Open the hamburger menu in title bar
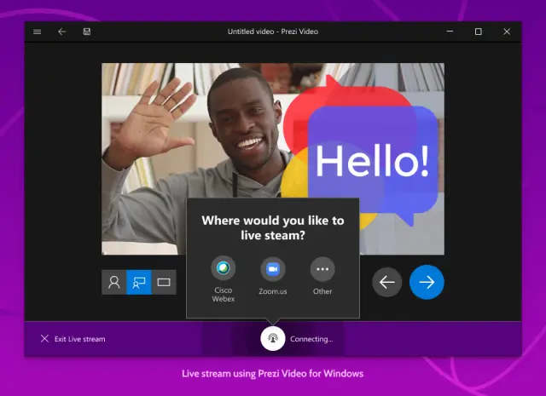The image size is (546, 396). (37, 32)
